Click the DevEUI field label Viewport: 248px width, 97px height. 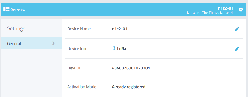[74, 68]
